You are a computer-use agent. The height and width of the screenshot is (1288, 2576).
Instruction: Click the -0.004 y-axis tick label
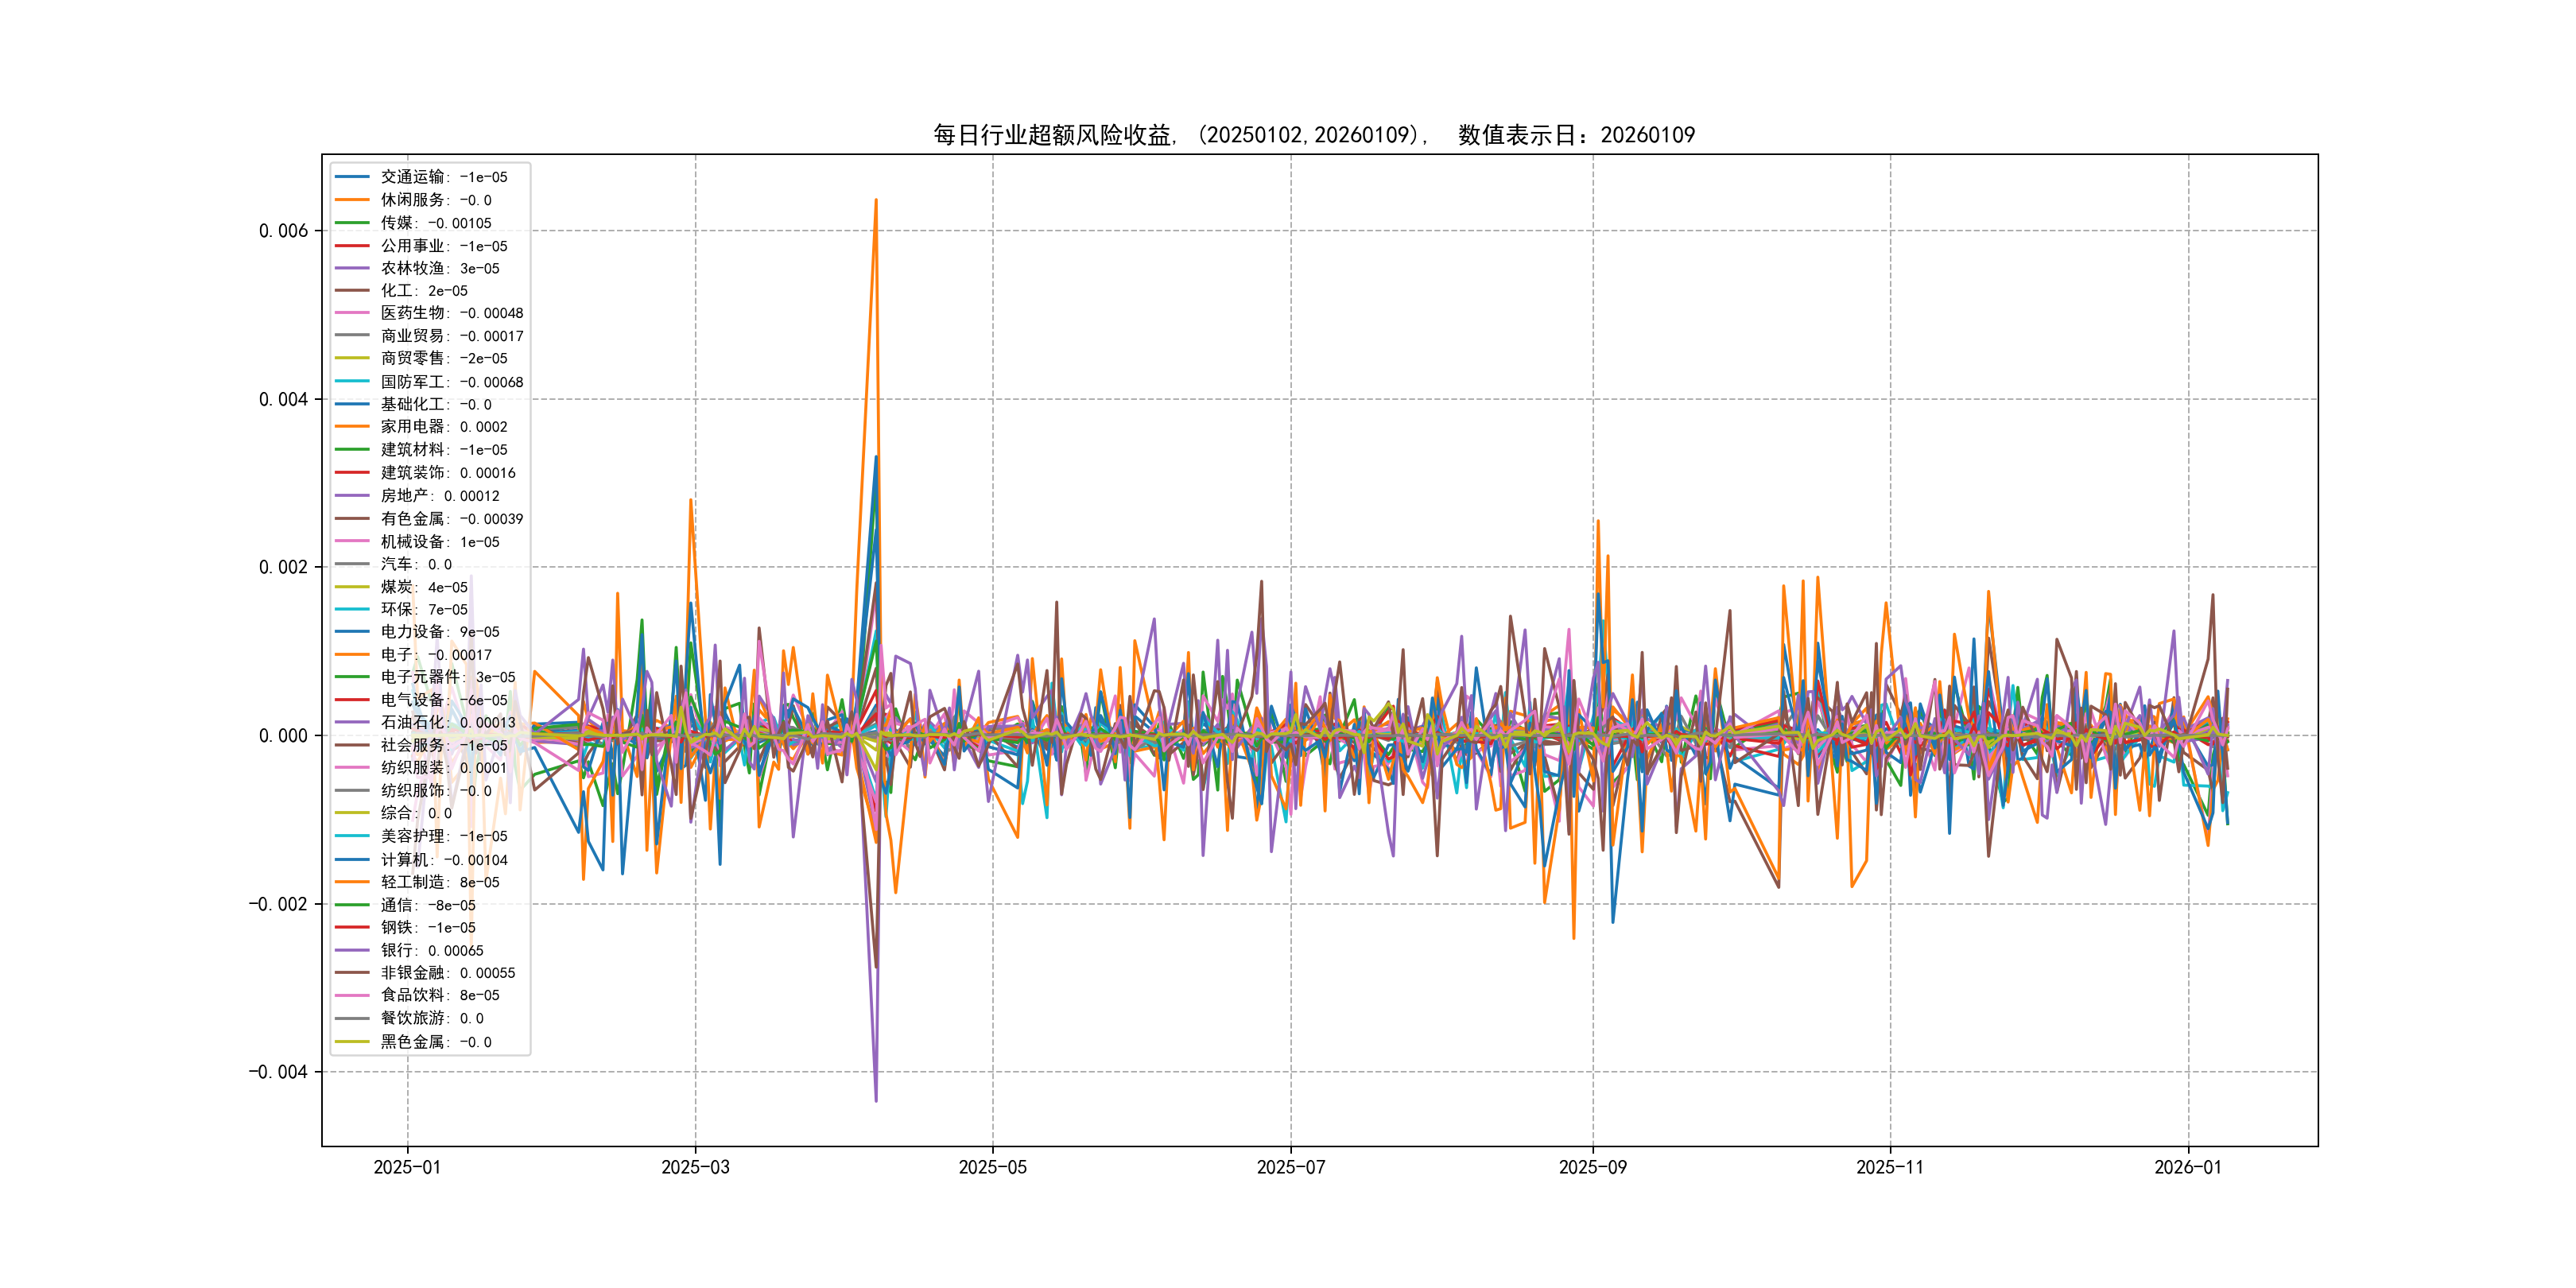click(x=278, y=1072)
